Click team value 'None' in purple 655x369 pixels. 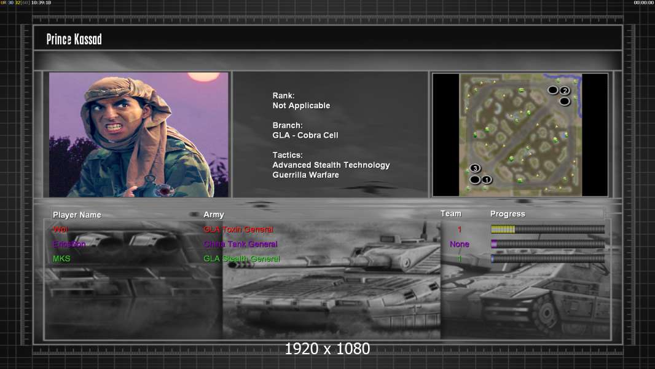[460, 244]
